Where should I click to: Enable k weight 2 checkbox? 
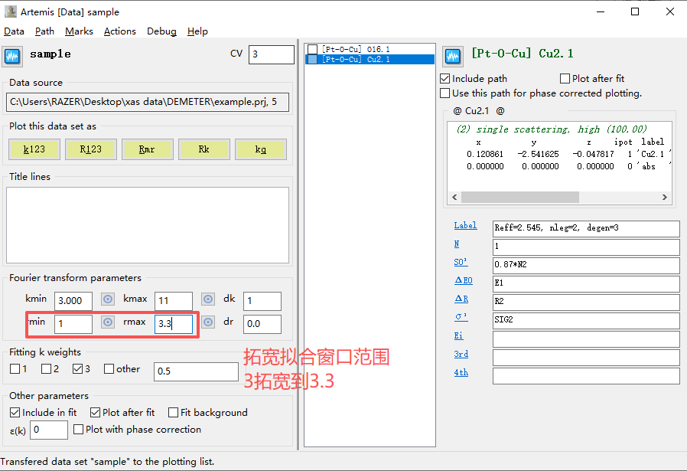(46, 369)
